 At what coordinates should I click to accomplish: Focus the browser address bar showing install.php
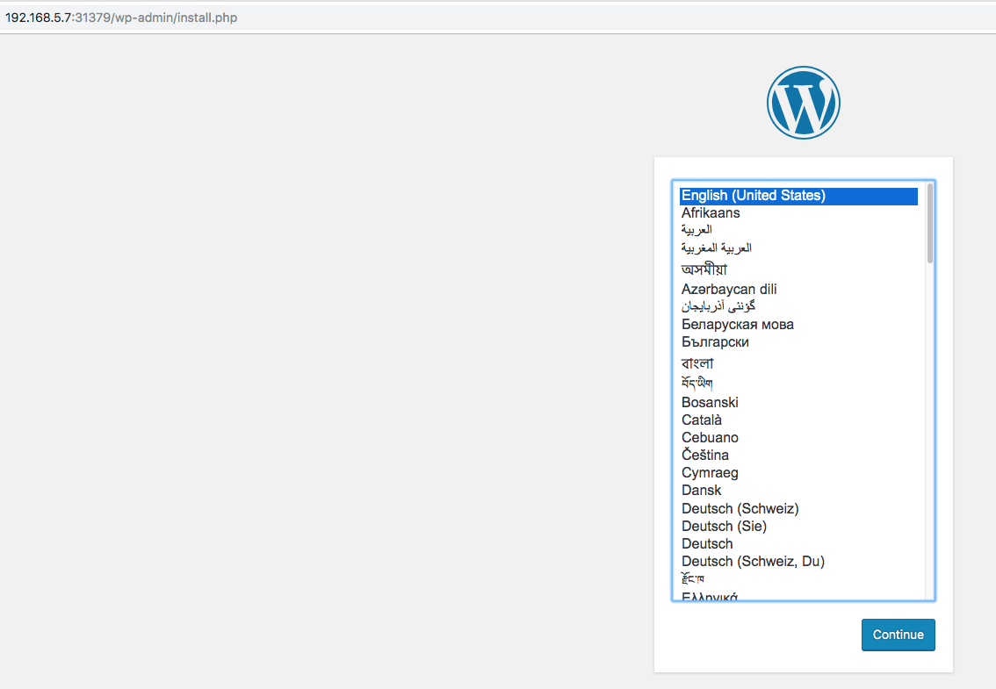[x=498, y=18]
